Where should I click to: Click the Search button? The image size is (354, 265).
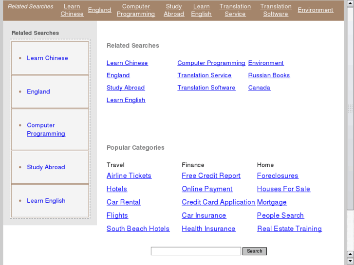pos(255,251)
